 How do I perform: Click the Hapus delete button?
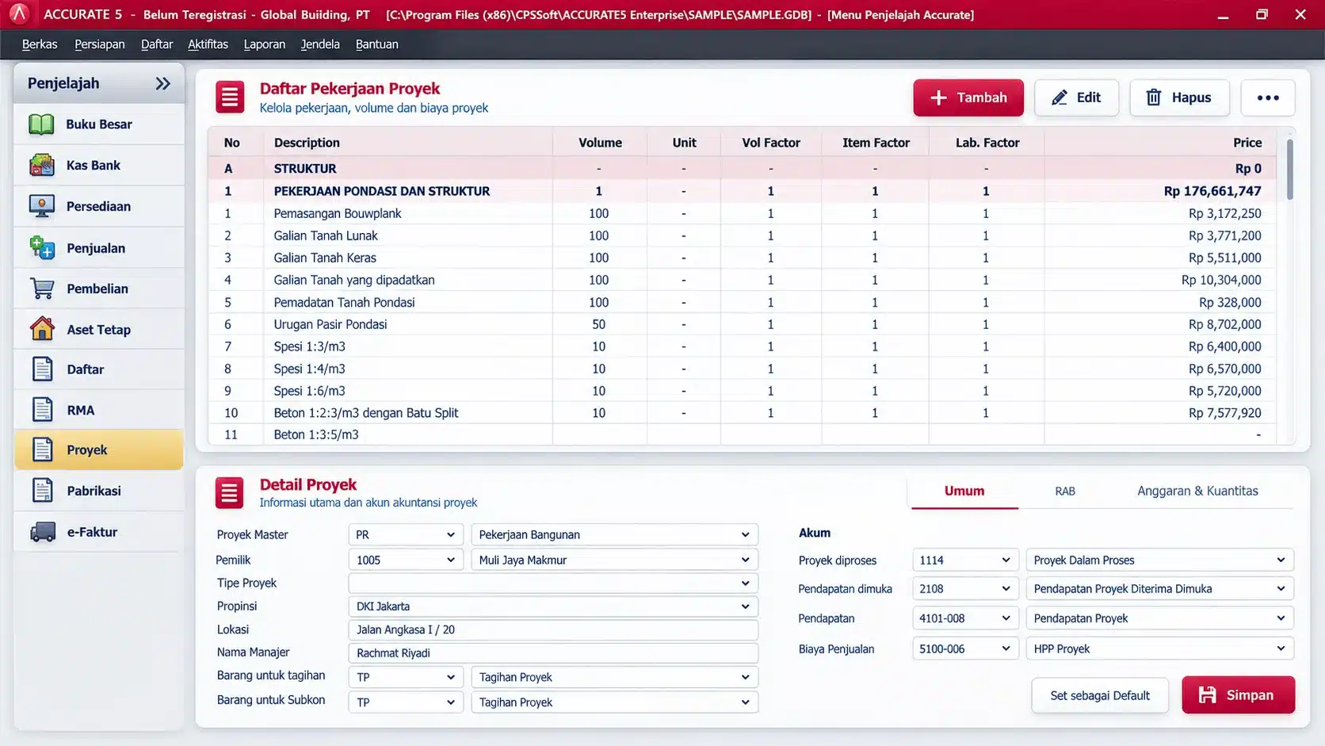pos(1179,98)
